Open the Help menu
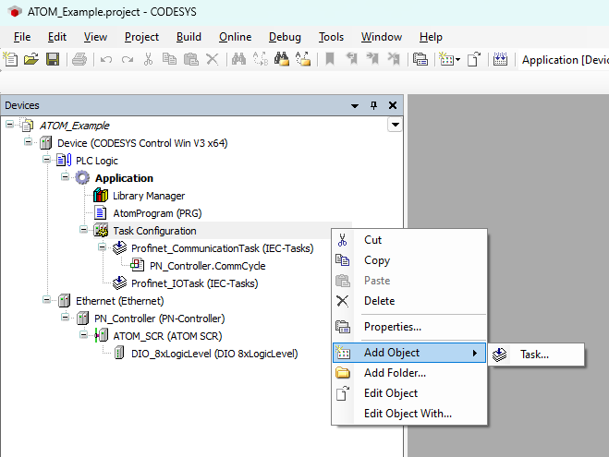This screenshot has width=609, height=457. tap(432, 37)
